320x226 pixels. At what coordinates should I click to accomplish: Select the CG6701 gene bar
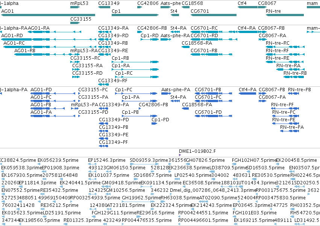point(214,15)
